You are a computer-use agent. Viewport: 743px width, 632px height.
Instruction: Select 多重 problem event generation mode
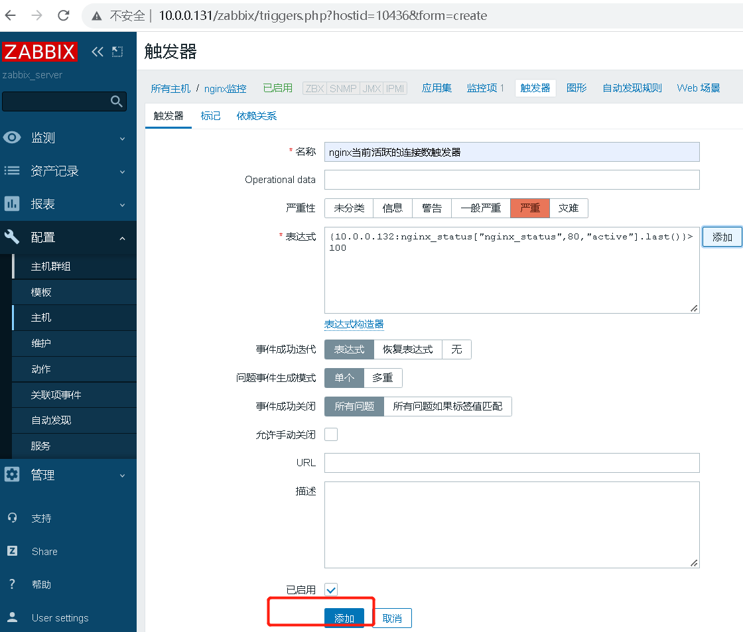[383, 378]
